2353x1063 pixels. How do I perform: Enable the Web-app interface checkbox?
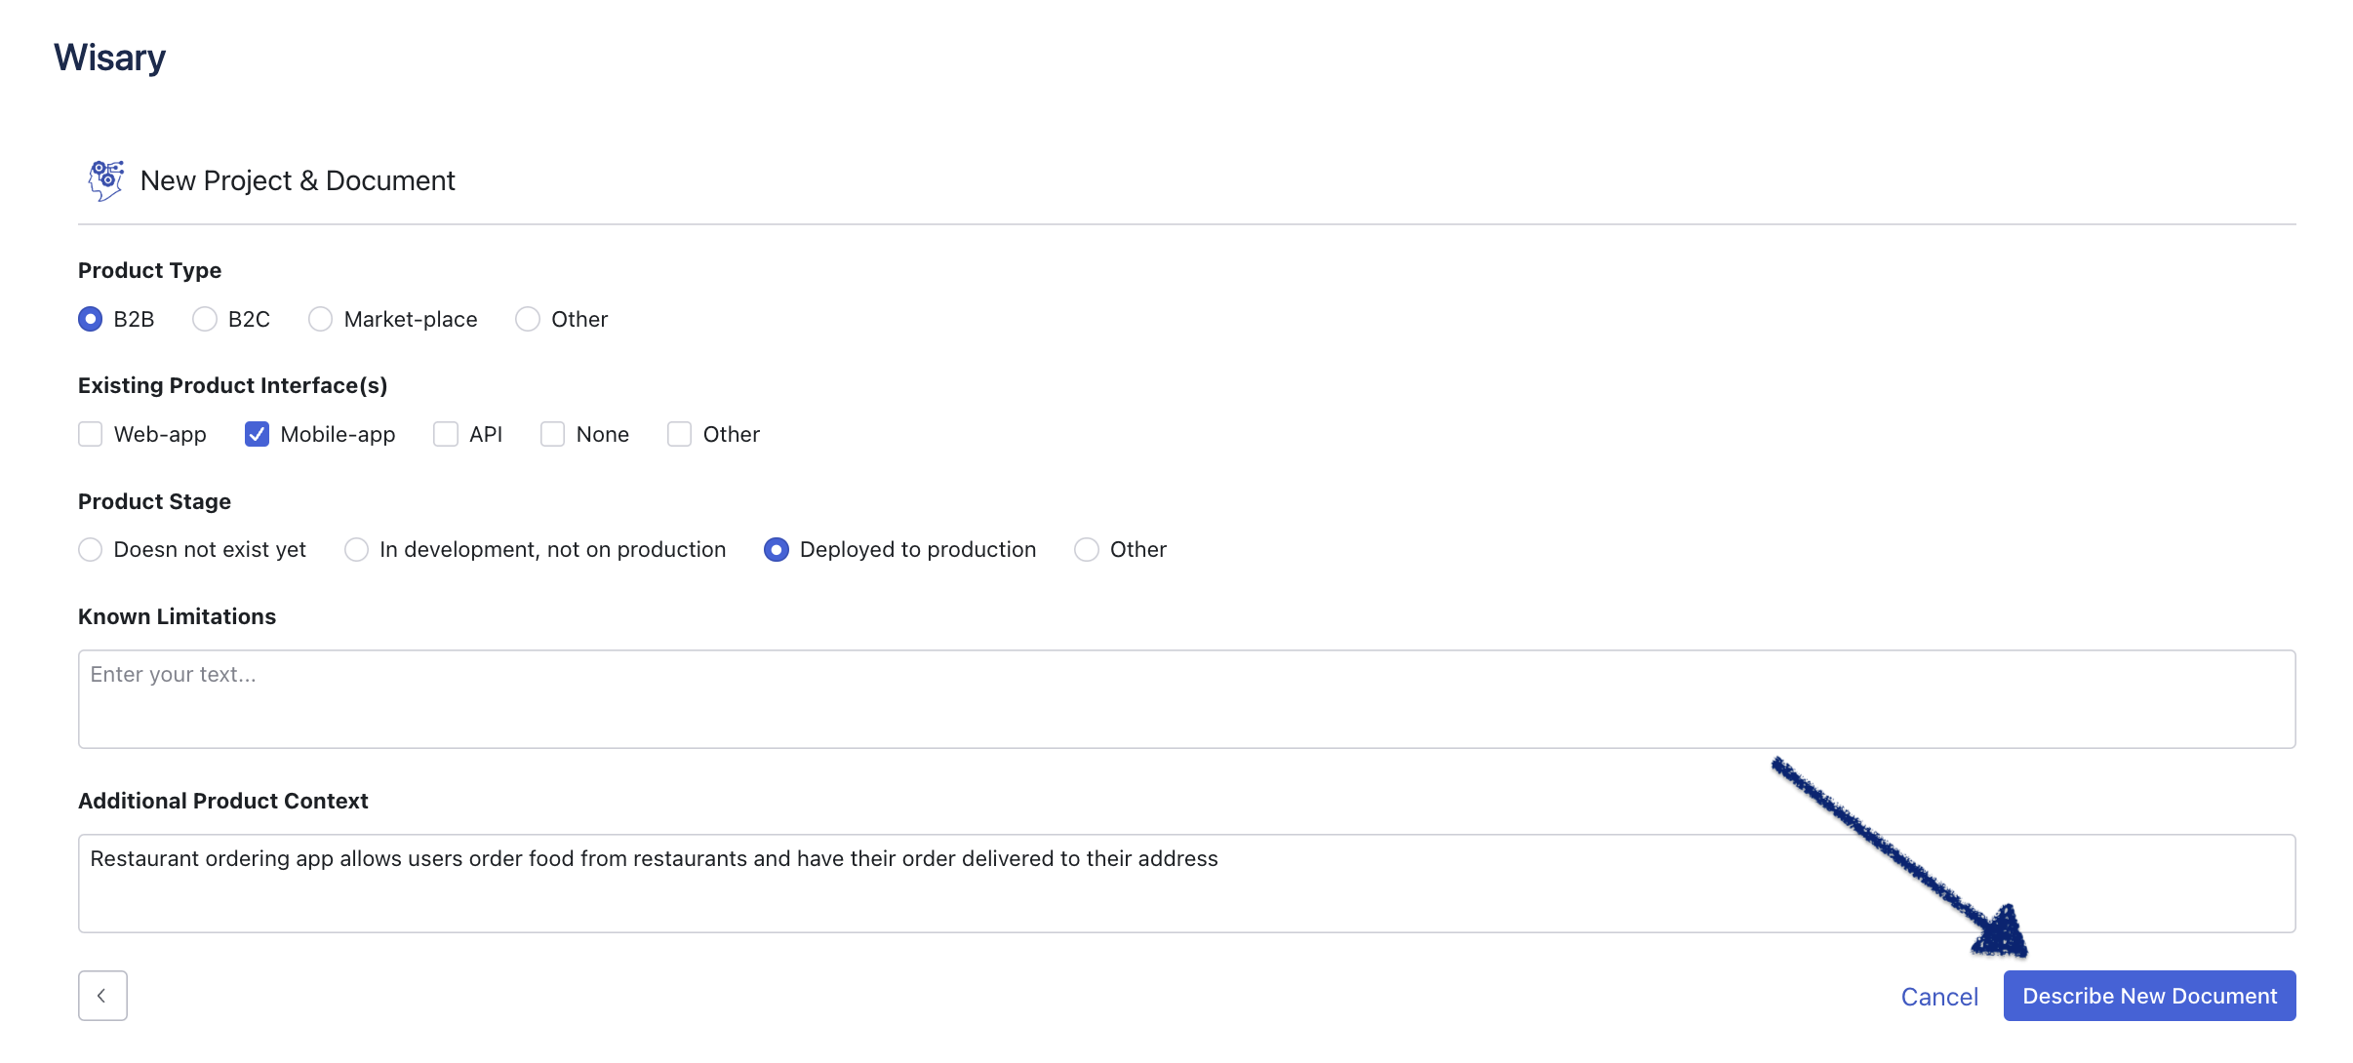[90, 433]
